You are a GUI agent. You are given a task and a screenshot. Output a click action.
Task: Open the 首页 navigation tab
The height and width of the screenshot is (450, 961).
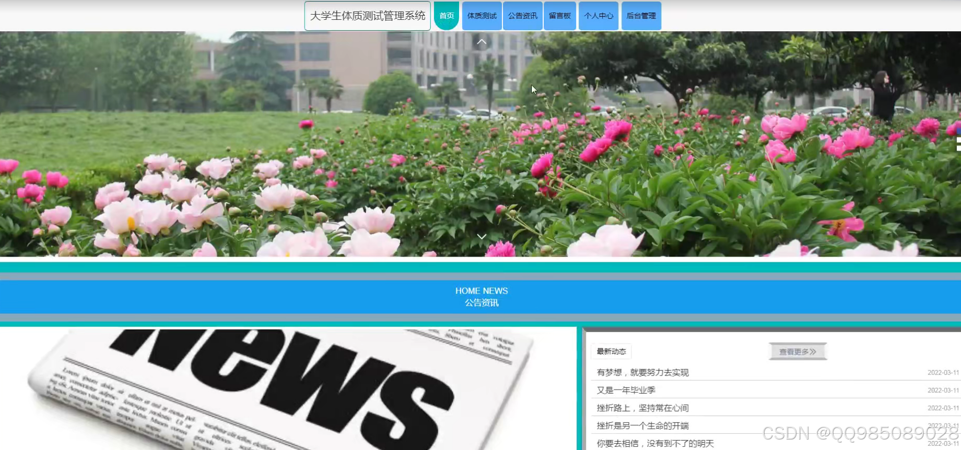click(x=447, y=16)
